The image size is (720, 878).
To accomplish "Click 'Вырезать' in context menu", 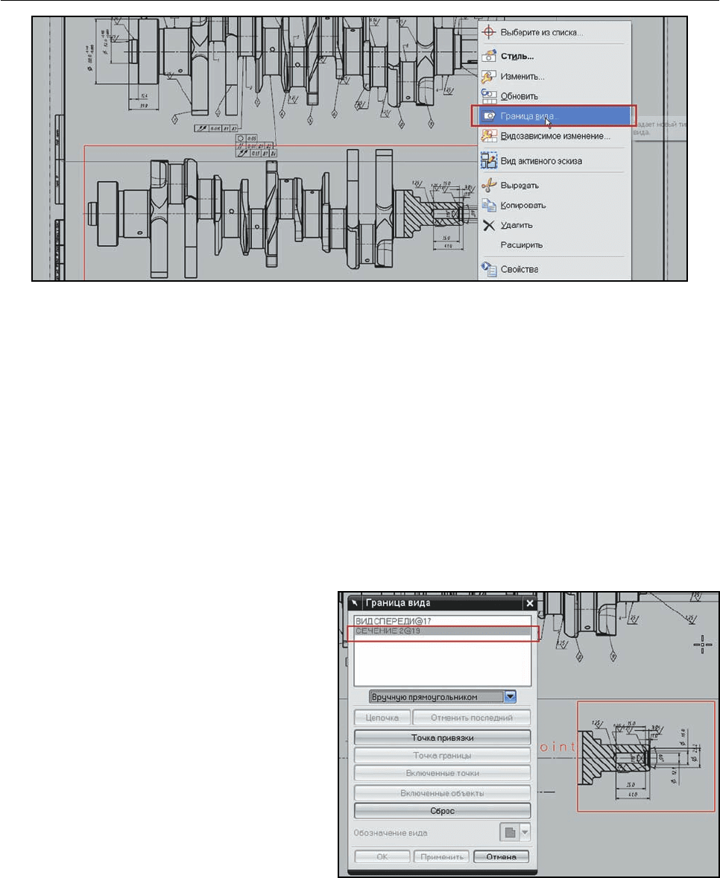I will tap(555, 186).
